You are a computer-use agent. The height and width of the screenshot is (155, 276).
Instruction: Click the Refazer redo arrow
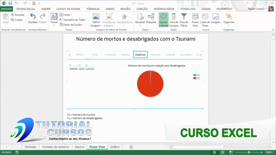pos(43,18)
